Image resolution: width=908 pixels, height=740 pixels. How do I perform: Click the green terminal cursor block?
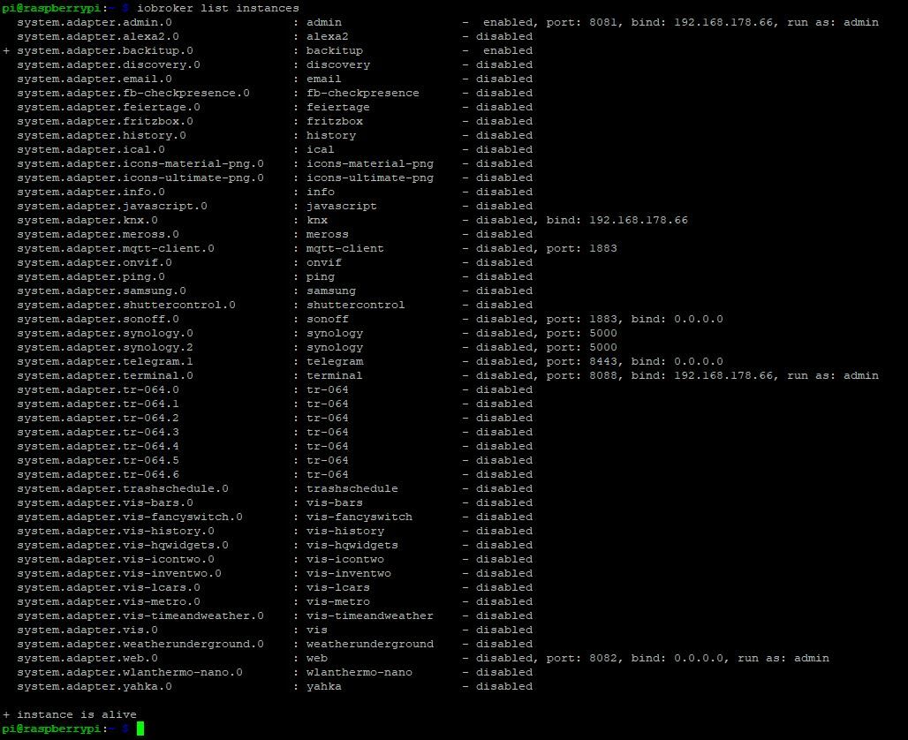140,729
